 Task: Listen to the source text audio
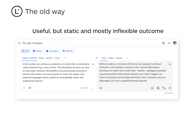[30, 88]
